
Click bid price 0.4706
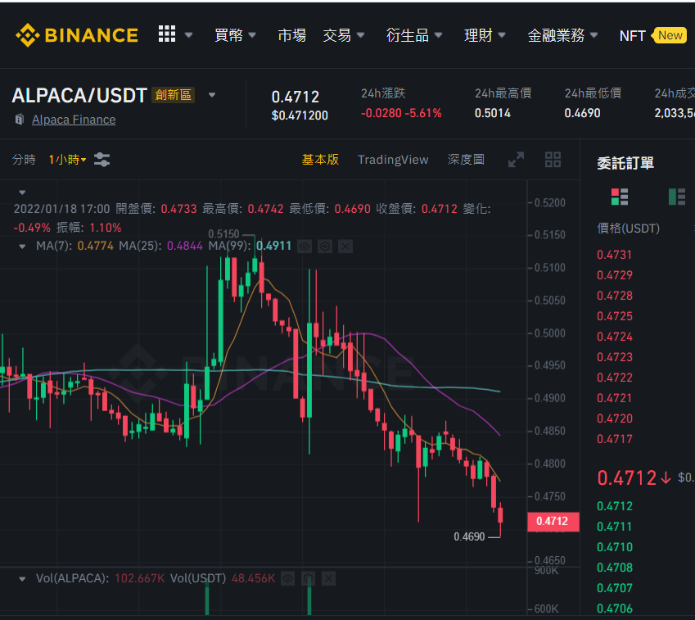coord(614,609)
